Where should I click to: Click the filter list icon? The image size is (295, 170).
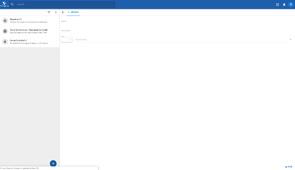(49, 12)
